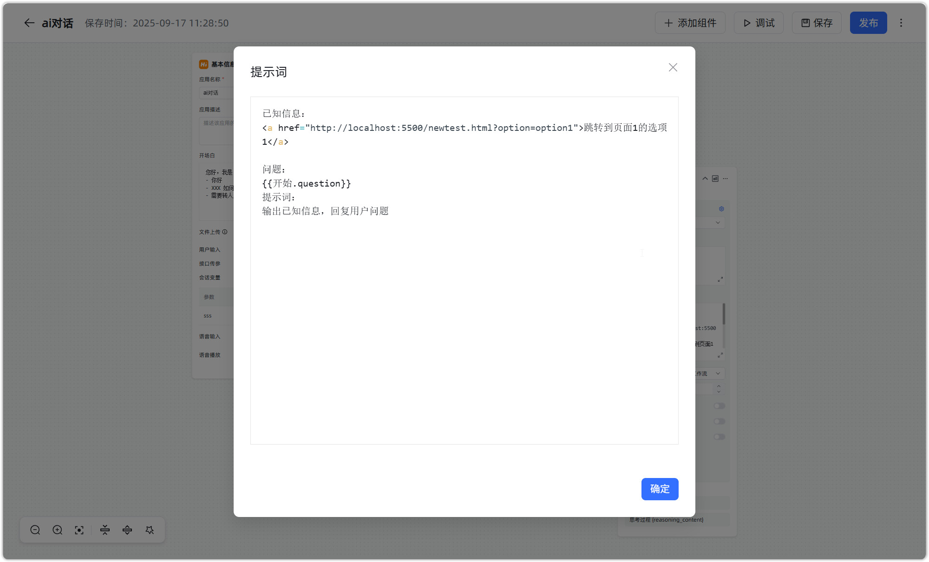Click the zoom in magnifier icon
The height and width of the screenshot is (562, 929).
(58, 530)
